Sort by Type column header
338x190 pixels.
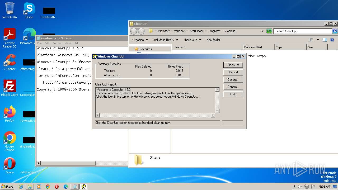(290, 47)
